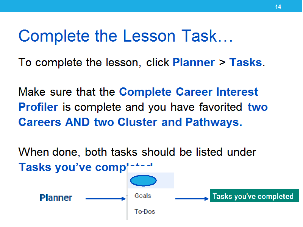This screenshot has width=303, height=227.
Task: Click slide number 14 in header
Action: 278,7
